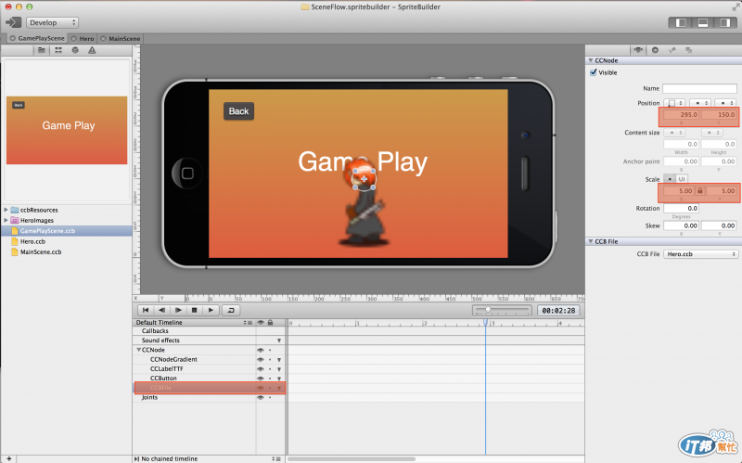Expand CCLabelTTF properties arrow
The height and width of the screenshot is (463, 742).
tap(279, 369)
